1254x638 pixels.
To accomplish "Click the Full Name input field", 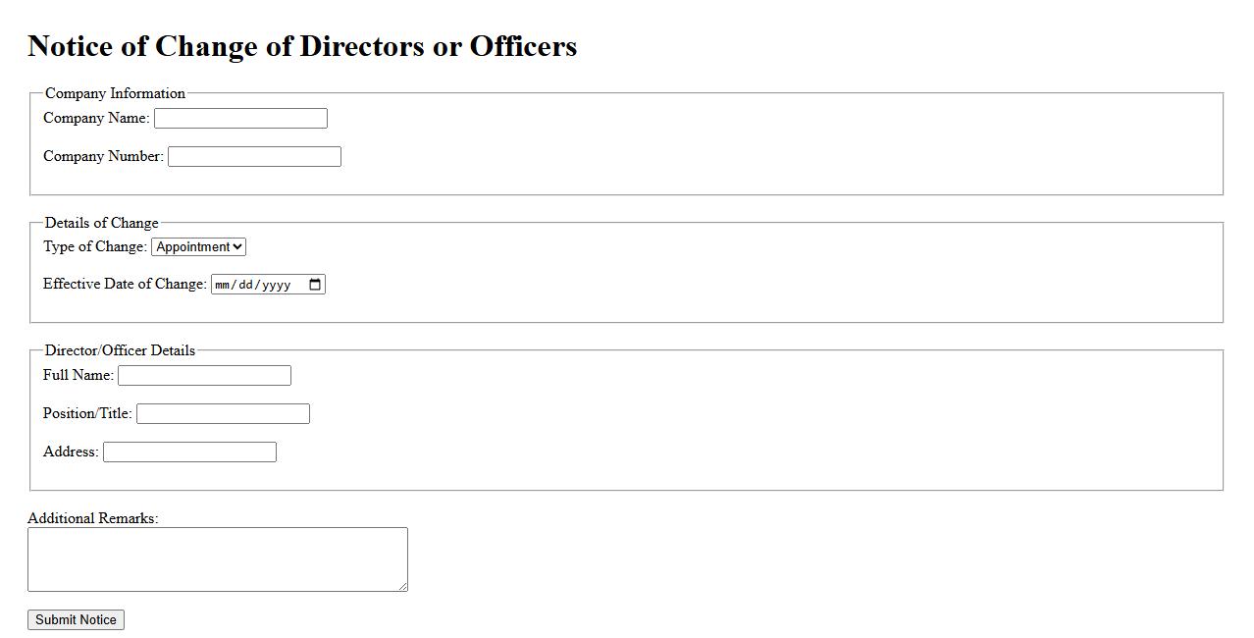I will [204, 376].
